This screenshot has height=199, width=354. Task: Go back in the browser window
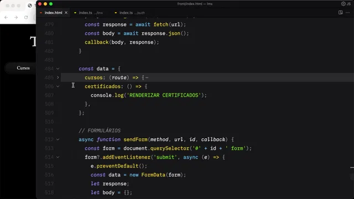pos(6,17)
